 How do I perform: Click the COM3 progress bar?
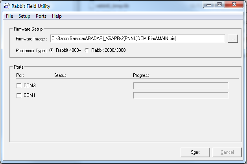pos(181,86)
